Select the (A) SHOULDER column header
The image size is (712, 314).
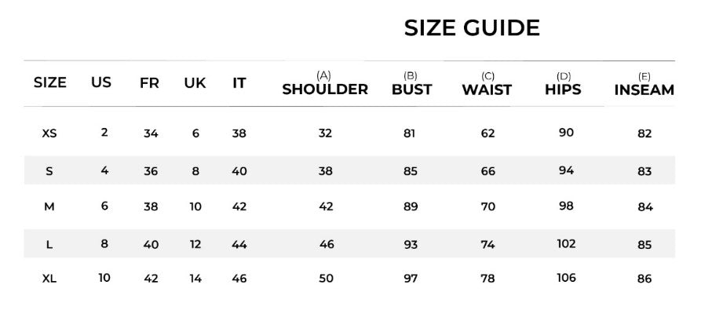(325, 84)
